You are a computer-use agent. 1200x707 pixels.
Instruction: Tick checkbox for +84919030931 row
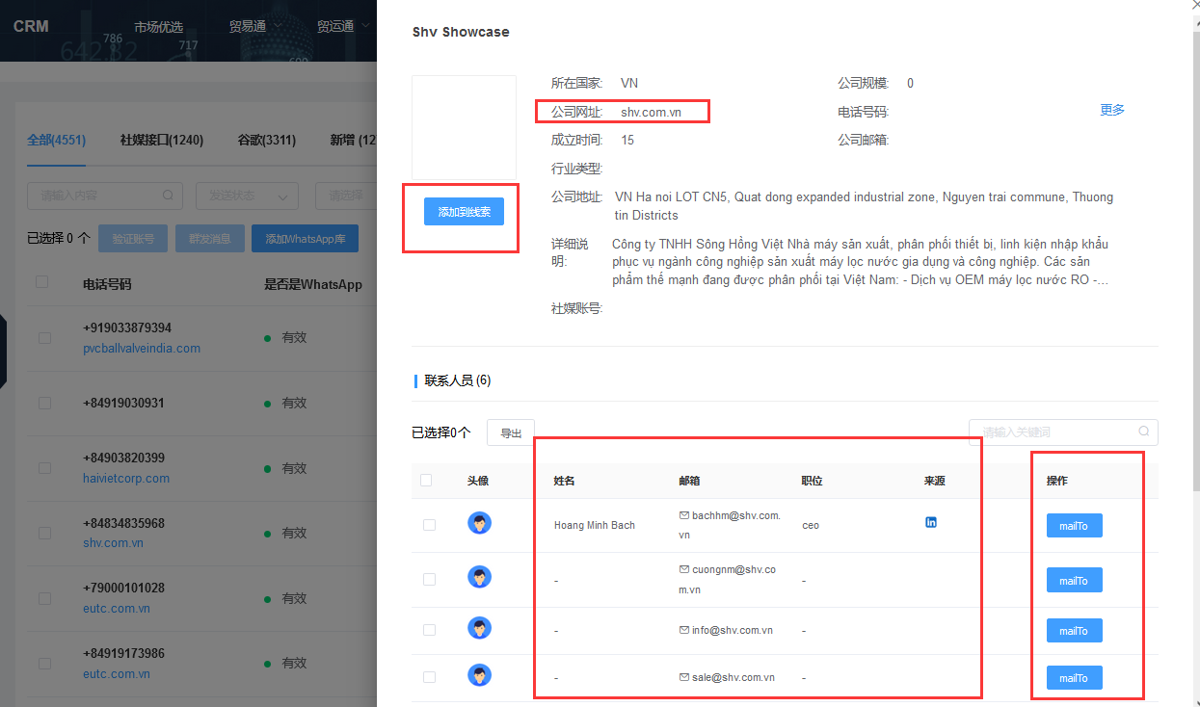(44, 403)
